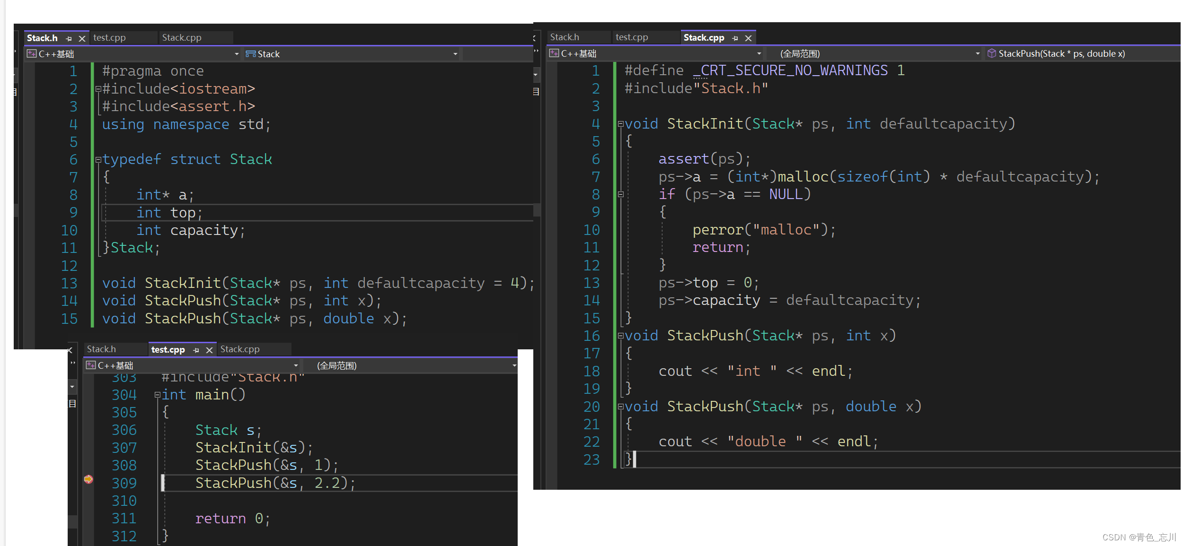Screen dimensions: 1183x546
Task: Collapse StackPush(Stack* ps, int x) at line 16
Action: click(x=621, y=336)
